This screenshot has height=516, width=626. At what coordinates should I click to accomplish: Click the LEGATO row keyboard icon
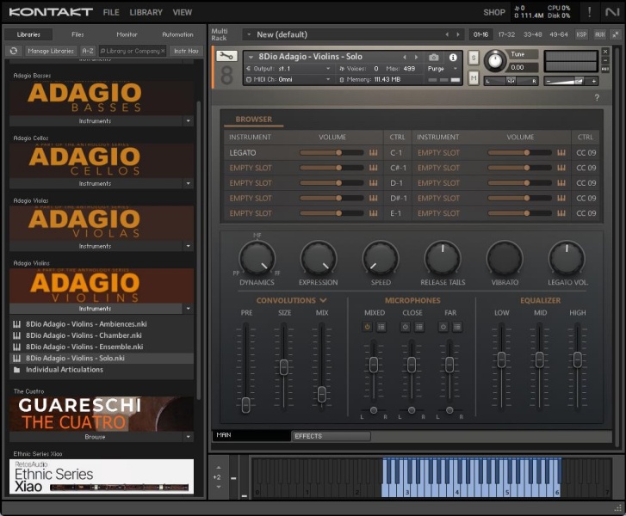tap(374, 153)
